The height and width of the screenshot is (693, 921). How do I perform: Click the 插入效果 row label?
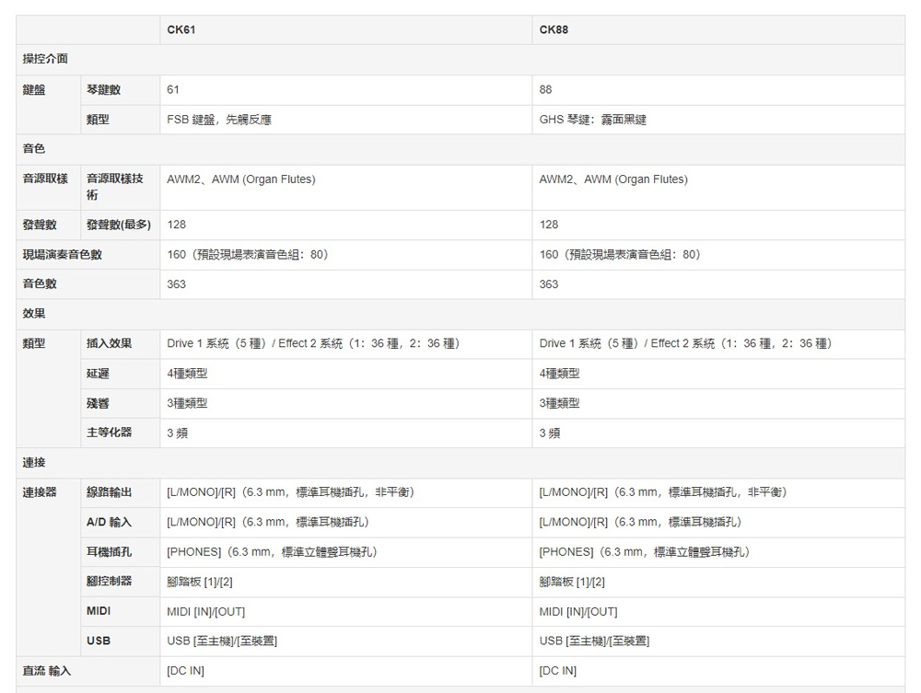click(109, 343)
